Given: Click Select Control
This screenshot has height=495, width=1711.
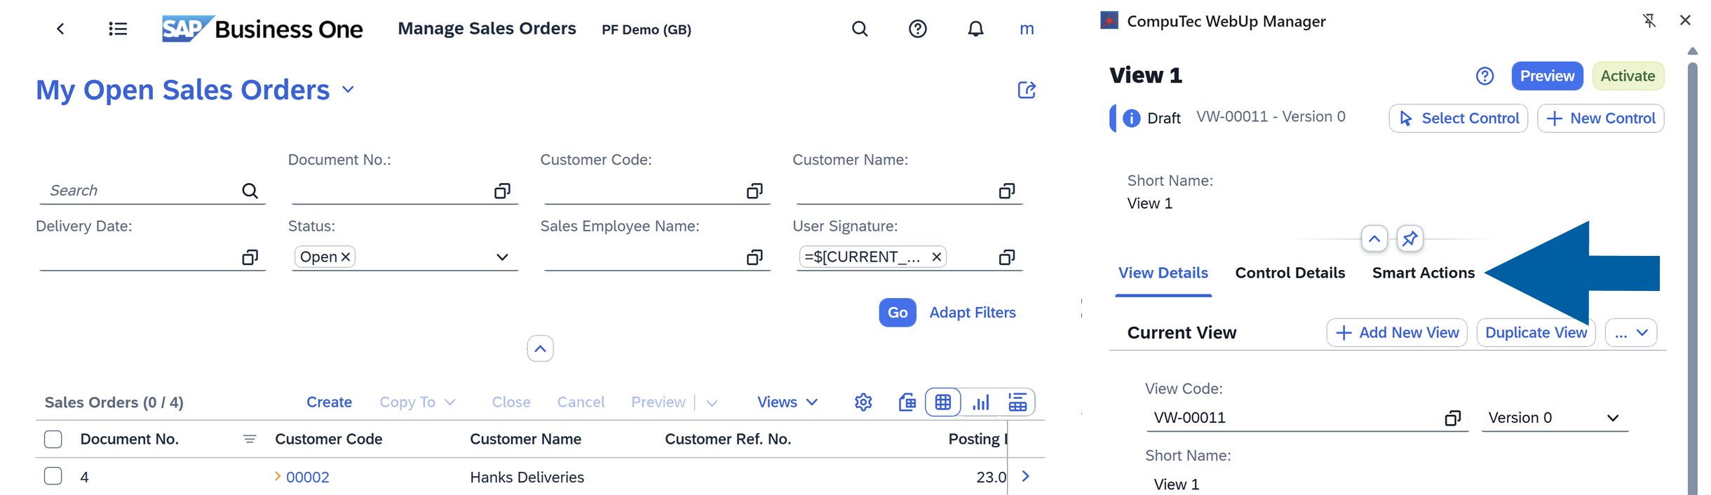Looking at the screenshot, I should click(1458, 118).
